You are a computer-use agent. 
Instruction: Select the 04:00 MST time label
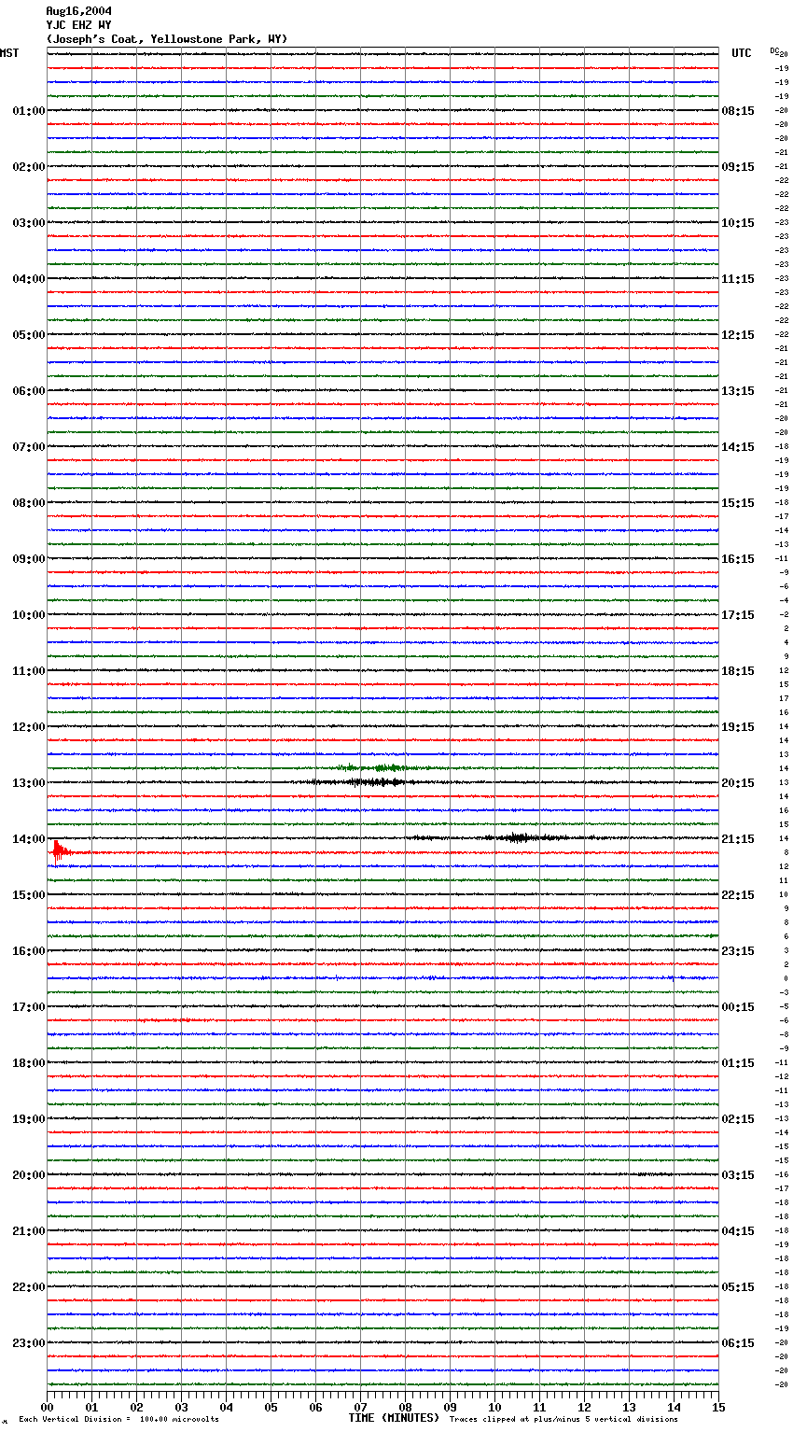tap(28, 279)
